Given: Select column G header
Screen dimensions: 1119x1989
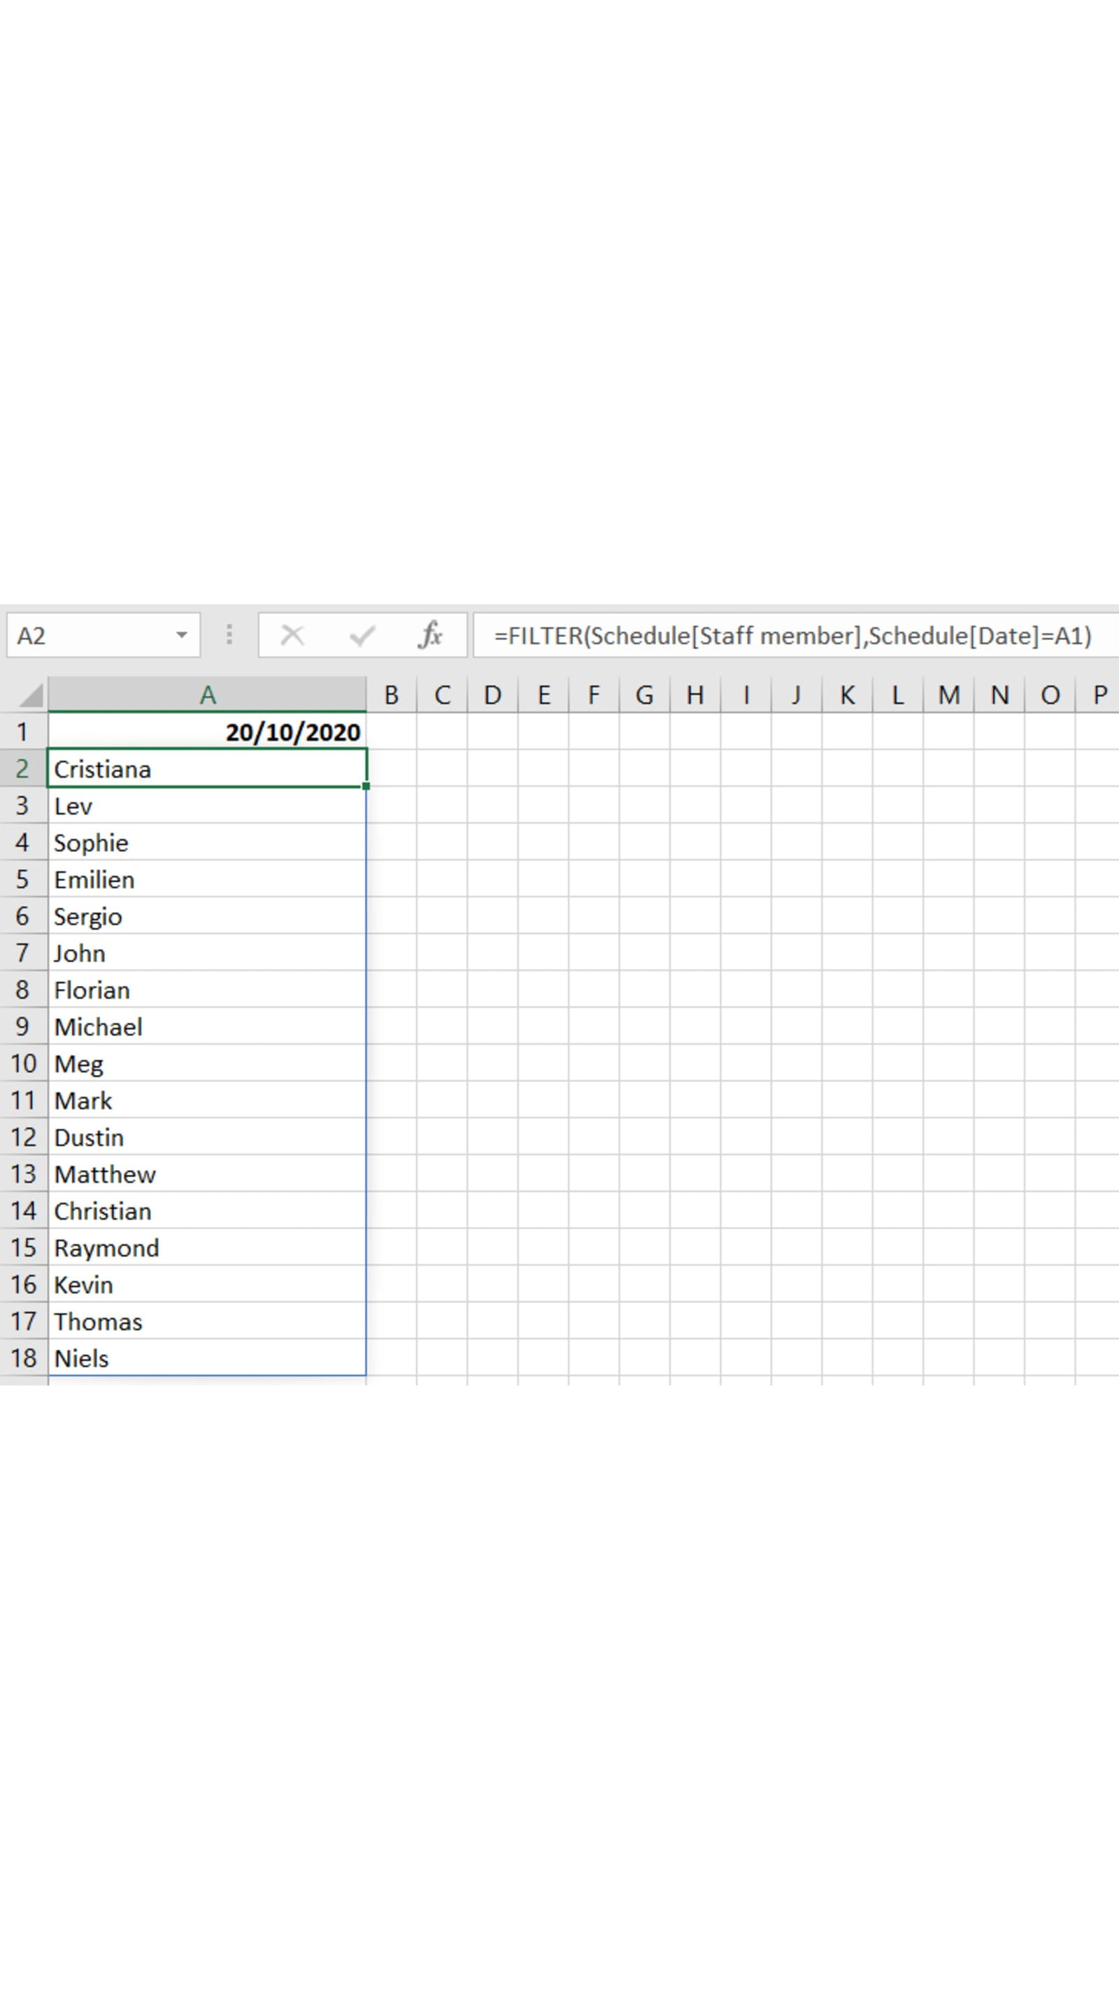Looking at the screenshot, I should pyautogui.click(x=644, y=695).
